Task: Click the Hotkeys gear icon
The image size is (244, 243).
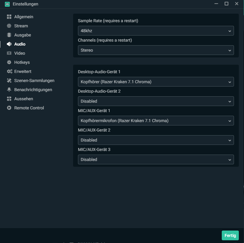Action: click(x=9, y=62)
